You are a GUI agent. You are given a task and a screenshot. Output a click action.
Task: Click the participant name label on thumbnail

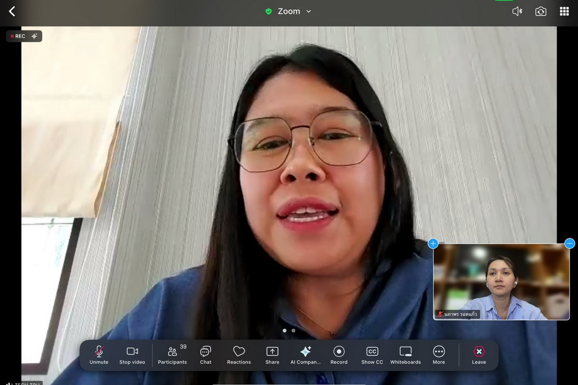[461, 314]
